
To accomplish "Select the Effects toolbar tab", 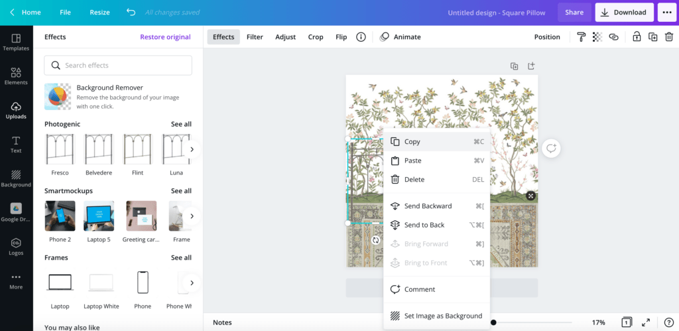I will pyautogui.click(x=223, y=37).
